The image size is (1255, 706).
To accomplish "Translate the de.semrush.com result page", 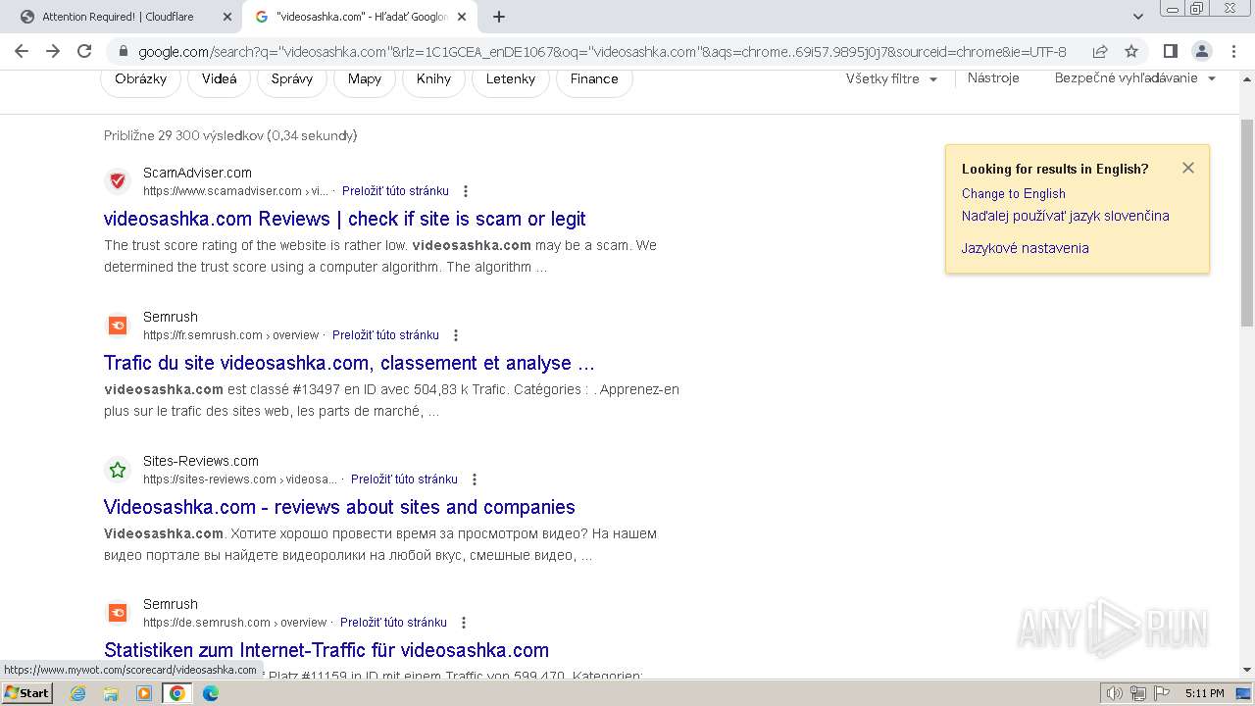I will tap(393, 623).
